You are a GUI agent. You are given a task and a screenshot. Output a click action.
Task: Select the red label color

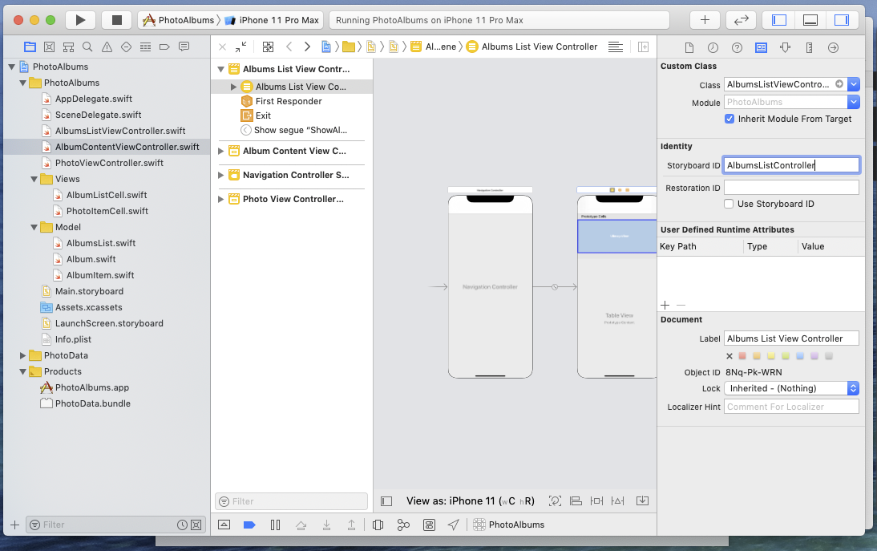pos(742,356)
